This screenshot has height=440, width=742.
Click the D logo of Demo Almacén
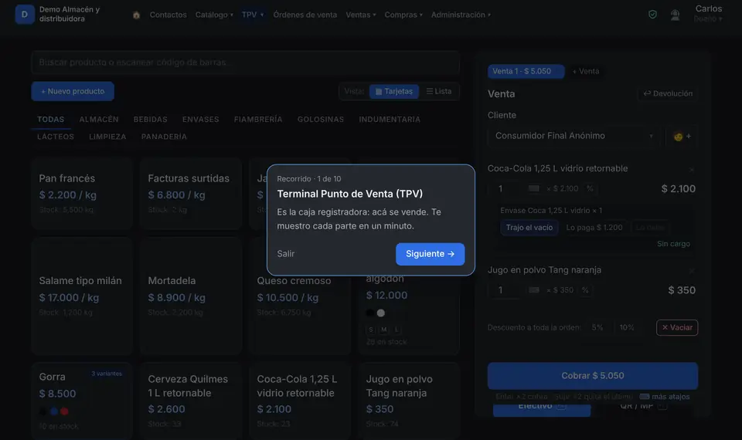25,14
